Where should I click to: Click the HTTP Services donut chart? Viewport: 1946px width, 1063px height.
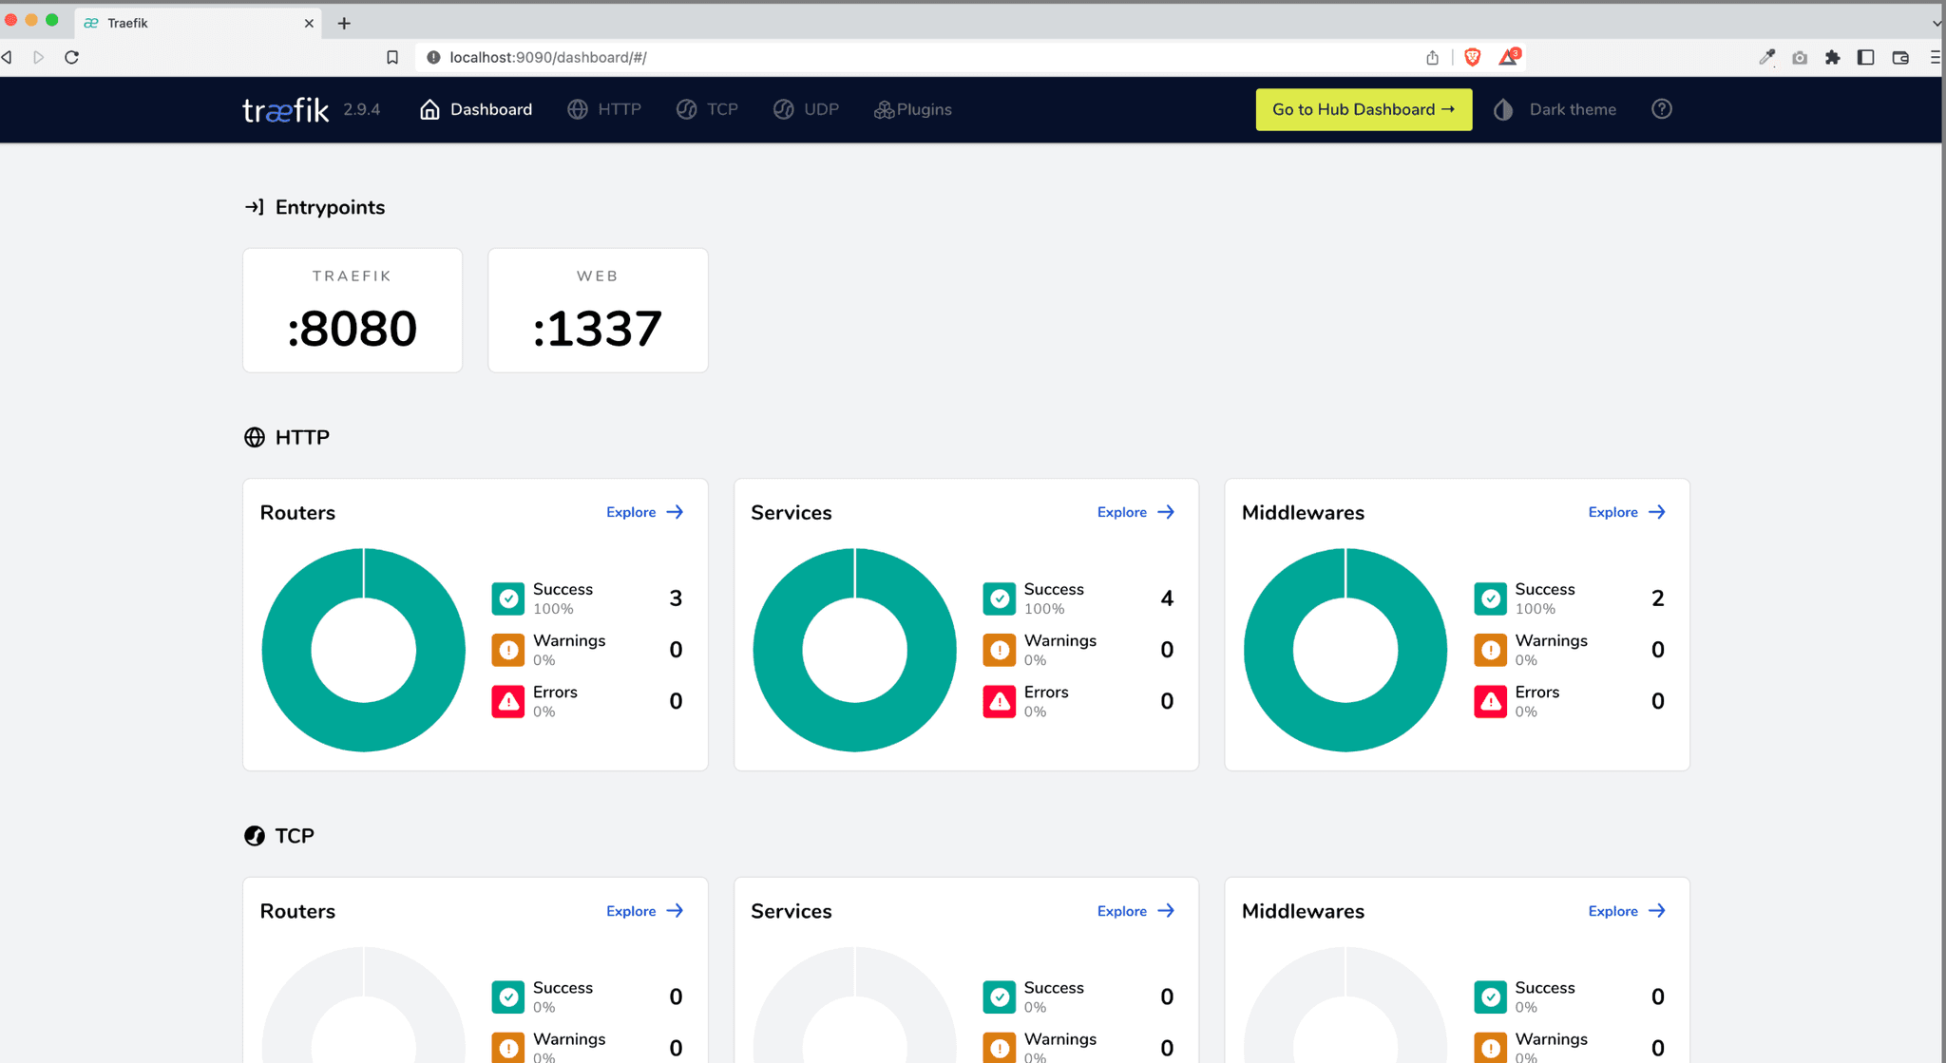(x=853, y=649)
